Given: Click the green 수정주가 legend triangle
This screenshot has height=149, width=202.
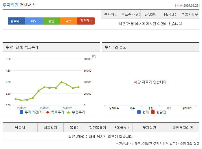Looking at the screenshot, I should coord(68,112).
